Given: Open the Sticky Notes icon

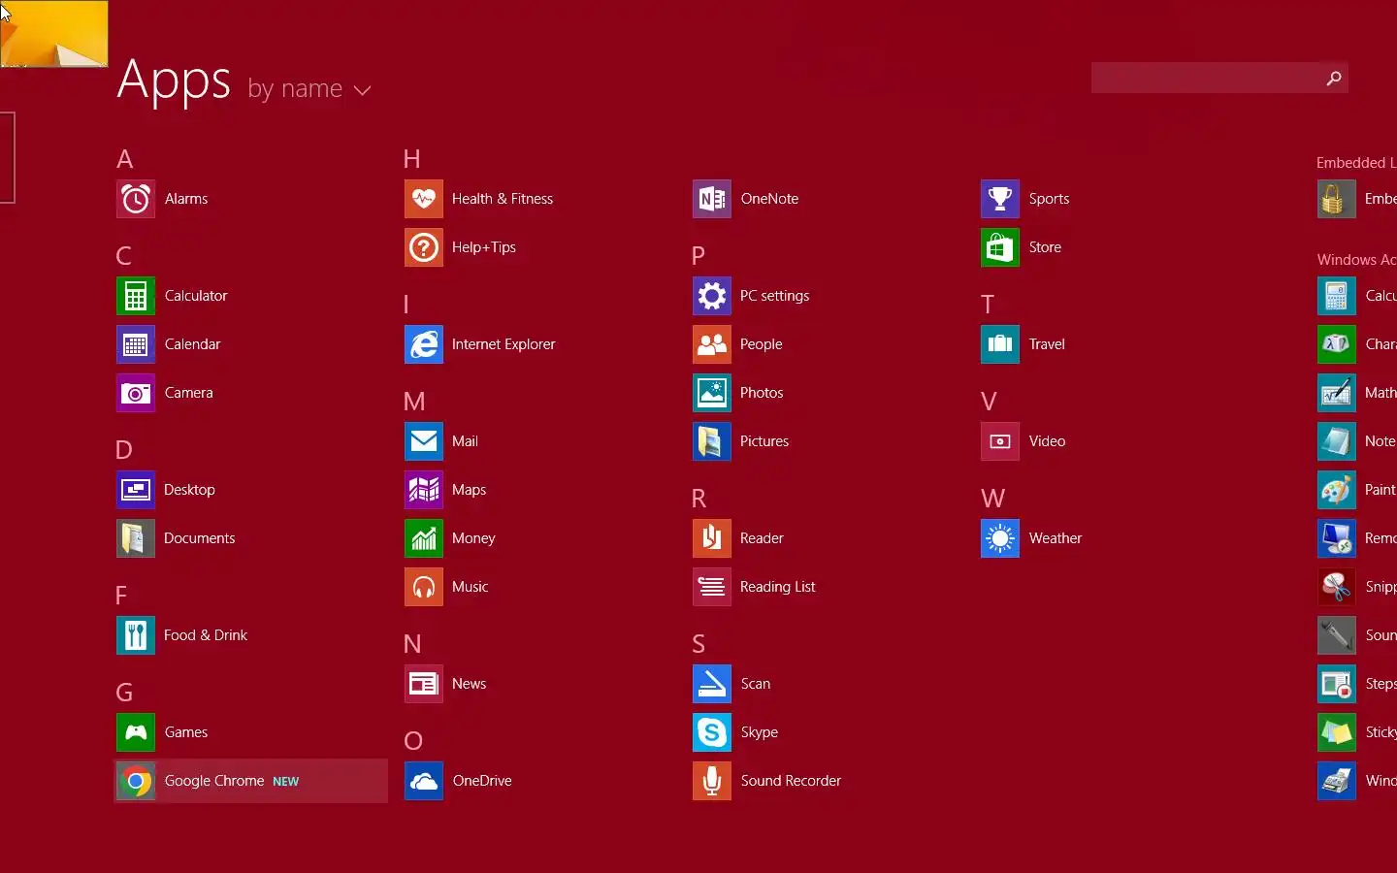Looking at the screenshot, I should (1337, 732).
